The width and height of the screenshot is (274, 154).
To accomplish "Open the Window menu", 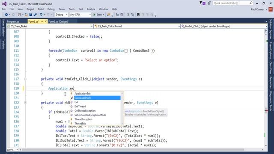I will [103, 9].
